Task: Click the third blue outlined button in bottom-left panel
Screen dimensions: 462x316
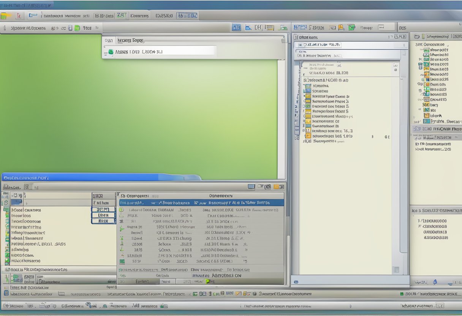Action: pyautogui.click(x=103, y=221)
